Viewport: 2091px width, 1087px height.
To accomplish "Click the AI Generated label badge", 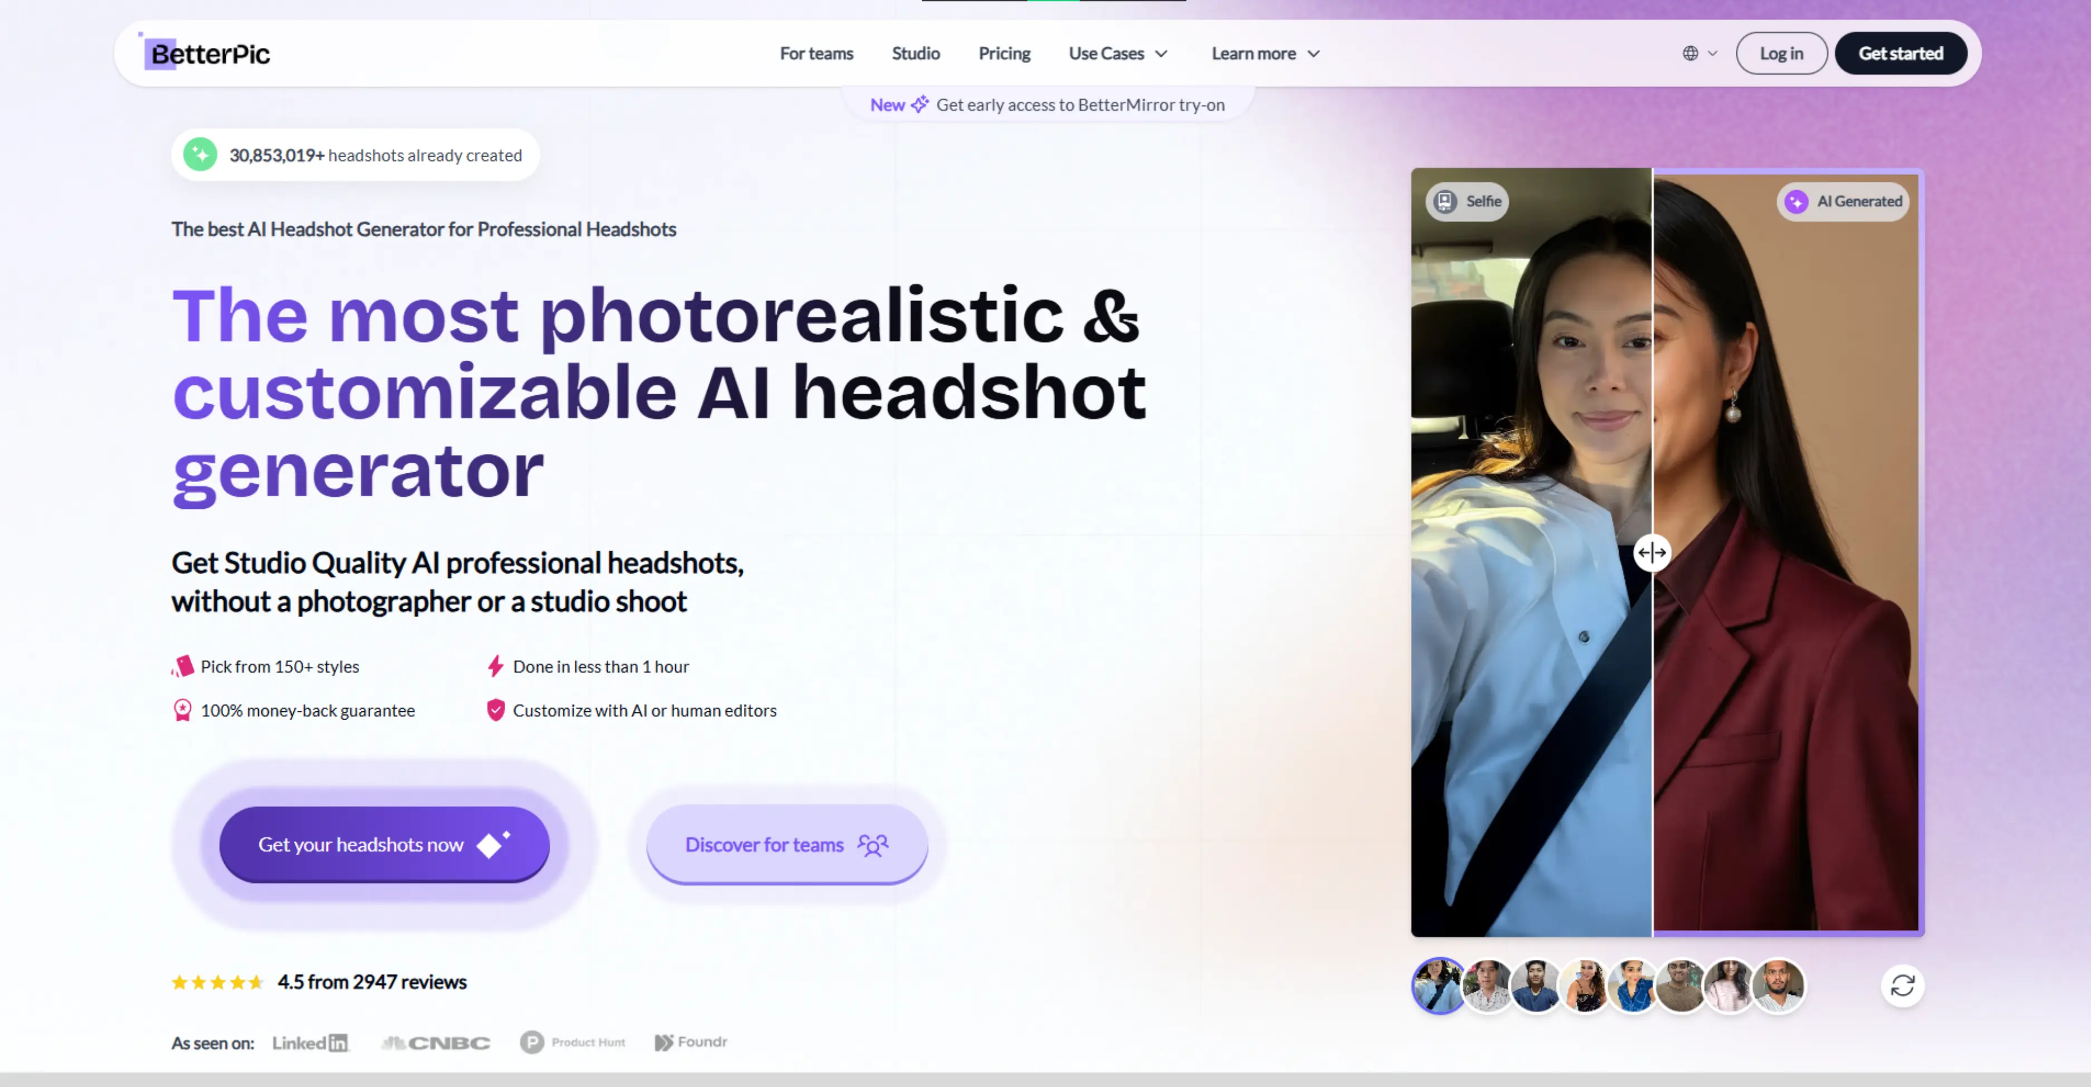I will pyautogui.click(x=1843, y=201).
